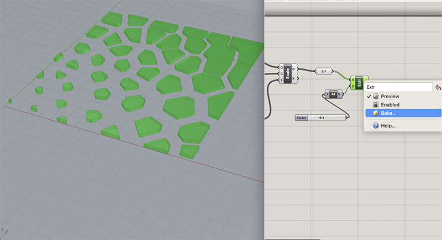Click the G output of Scale component

(294, 69)
